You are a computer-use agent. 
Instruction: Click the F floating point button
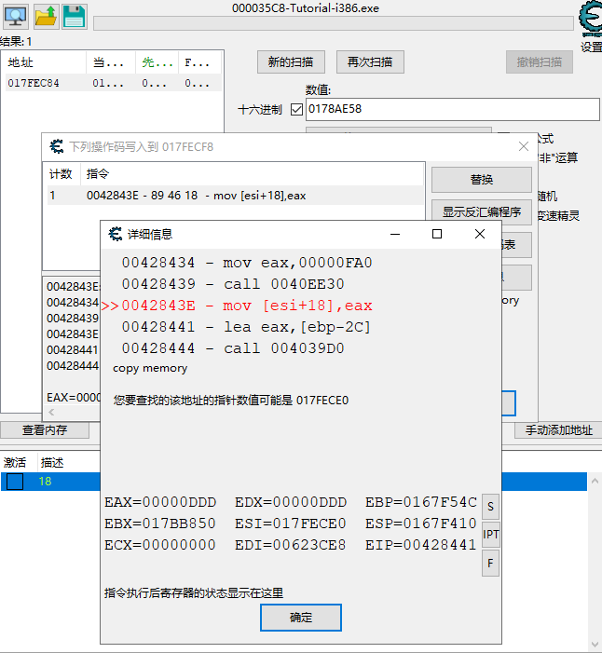click(x=490, y=563)
